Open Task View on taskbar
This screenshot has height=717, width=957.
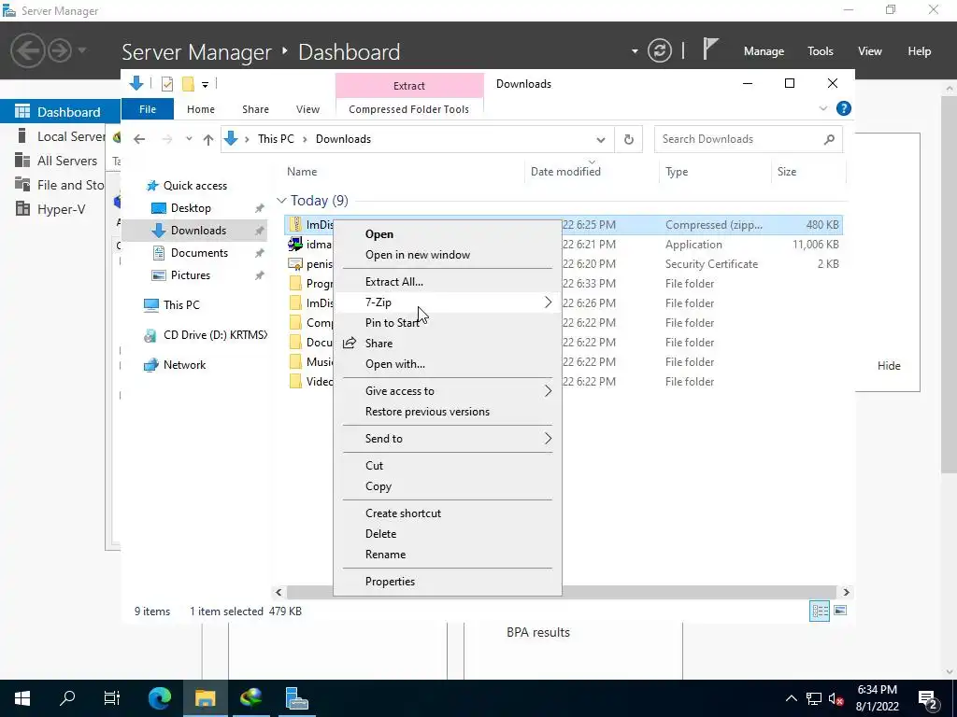click(x=112, y=698)
